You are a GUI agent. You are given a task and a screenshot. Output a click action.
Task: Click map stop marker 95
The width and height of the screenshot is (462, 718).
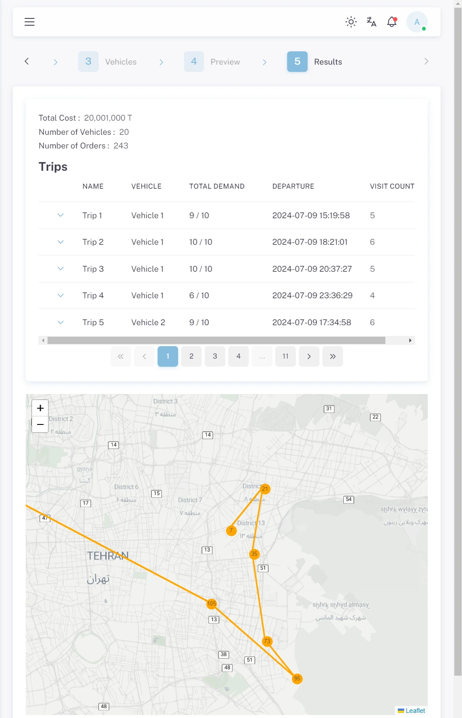pos(297,679)
